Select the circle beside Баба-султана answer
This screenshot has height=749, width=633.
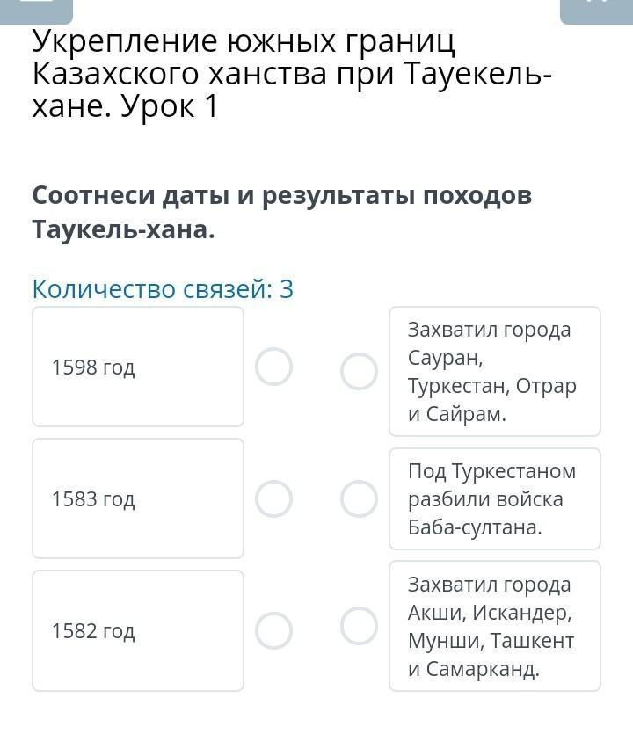(359, 498)
